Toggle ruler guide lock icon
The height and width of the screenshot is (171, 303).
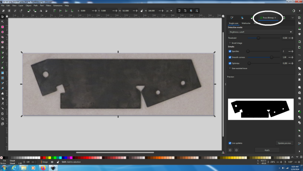pyautogui.click(x=7, y=16)
